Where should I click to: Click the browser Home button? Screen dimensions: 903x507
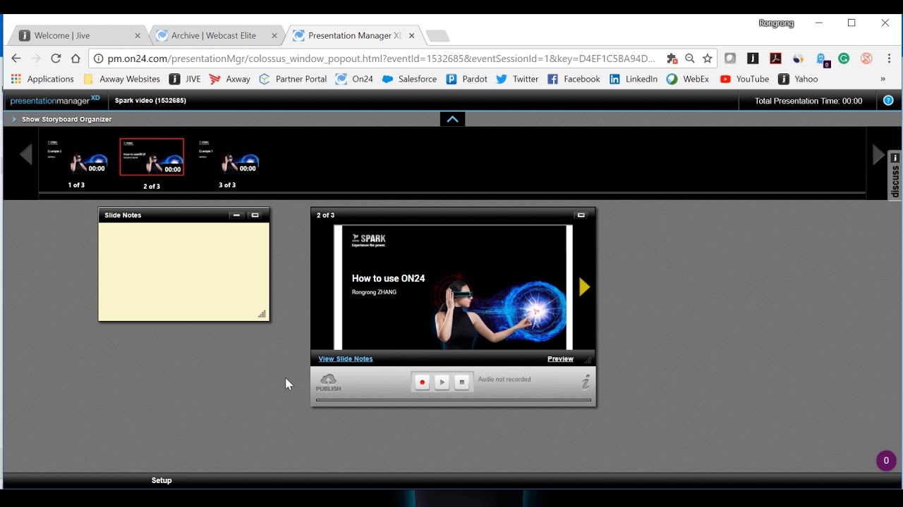tap(75, 58)
